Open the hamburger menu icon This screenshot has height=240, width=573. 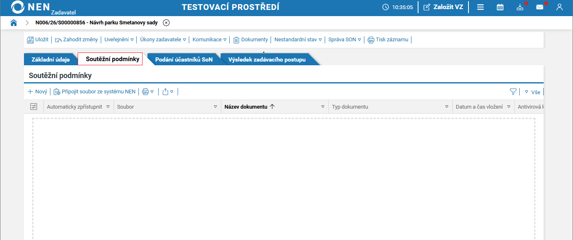(480, 7)
